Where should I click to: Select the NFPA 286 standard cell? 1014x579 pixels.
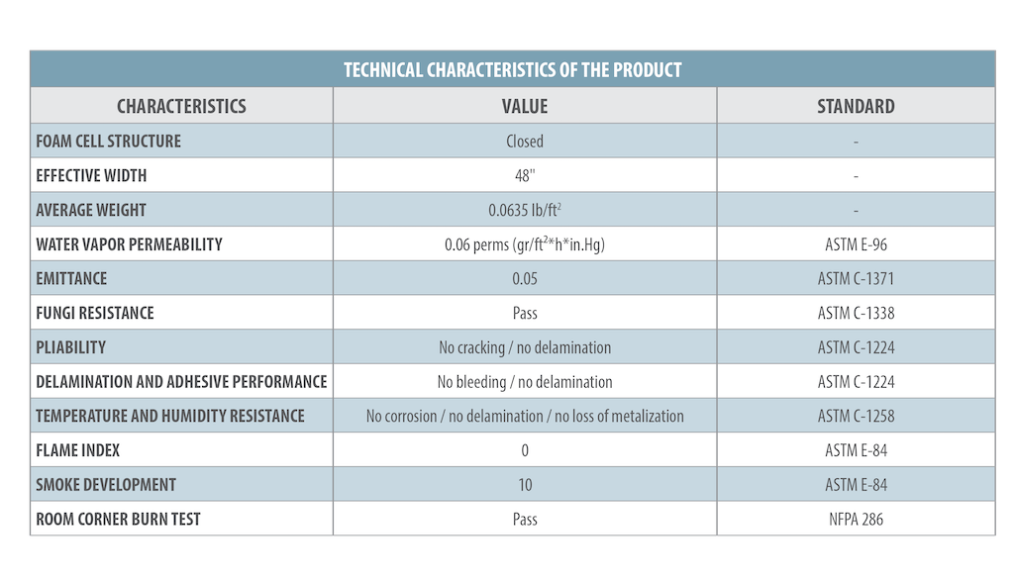(x=856, y=519)
